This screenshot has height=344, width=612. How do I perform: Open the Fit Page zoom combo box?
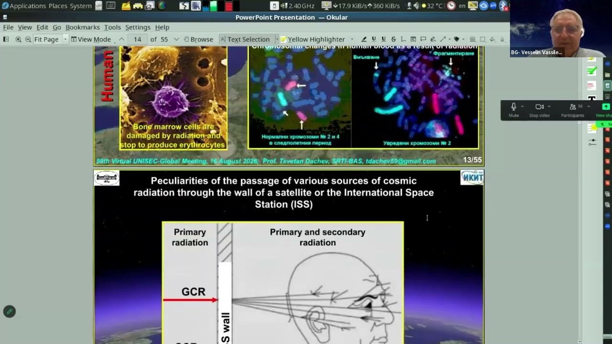pos(51,39)
